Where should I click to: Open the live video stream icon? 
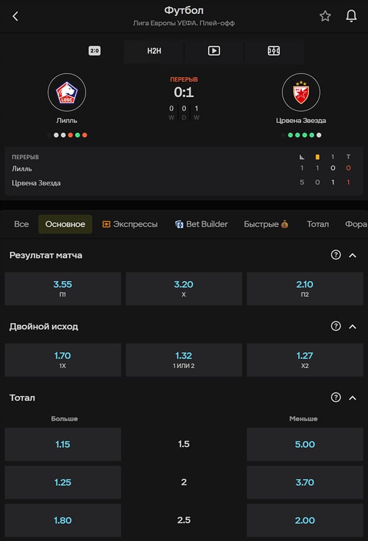(214, 50)
